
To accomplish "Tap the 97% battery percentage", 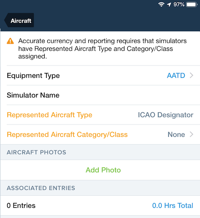I will coord(179,4).
